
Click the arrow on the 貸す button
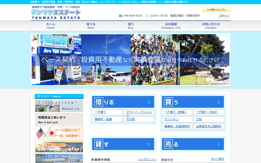pyautogui.click(x=149, y=144)
